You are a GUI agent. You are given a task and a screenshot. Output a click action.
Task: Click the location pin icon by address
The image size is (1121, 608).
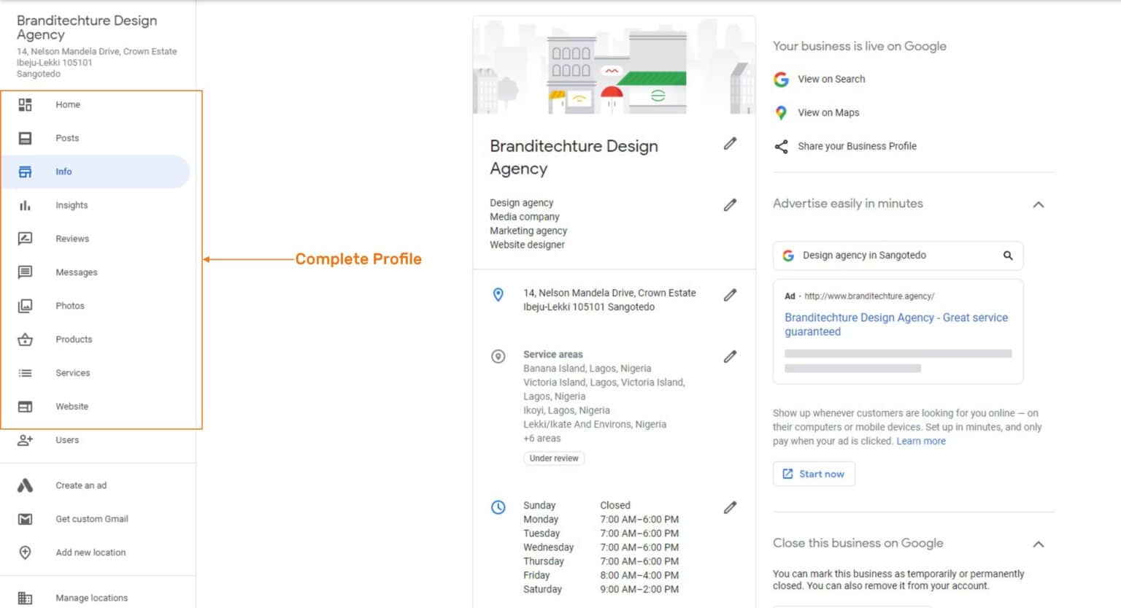point(498,295)
